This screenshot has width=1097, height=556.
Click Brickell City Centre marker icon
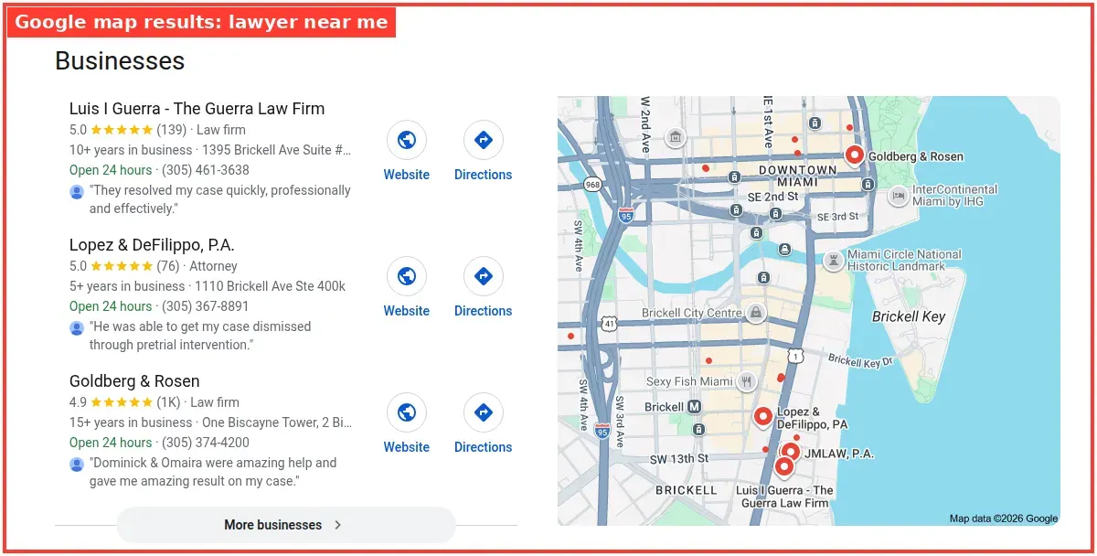(x=756, y=314)
